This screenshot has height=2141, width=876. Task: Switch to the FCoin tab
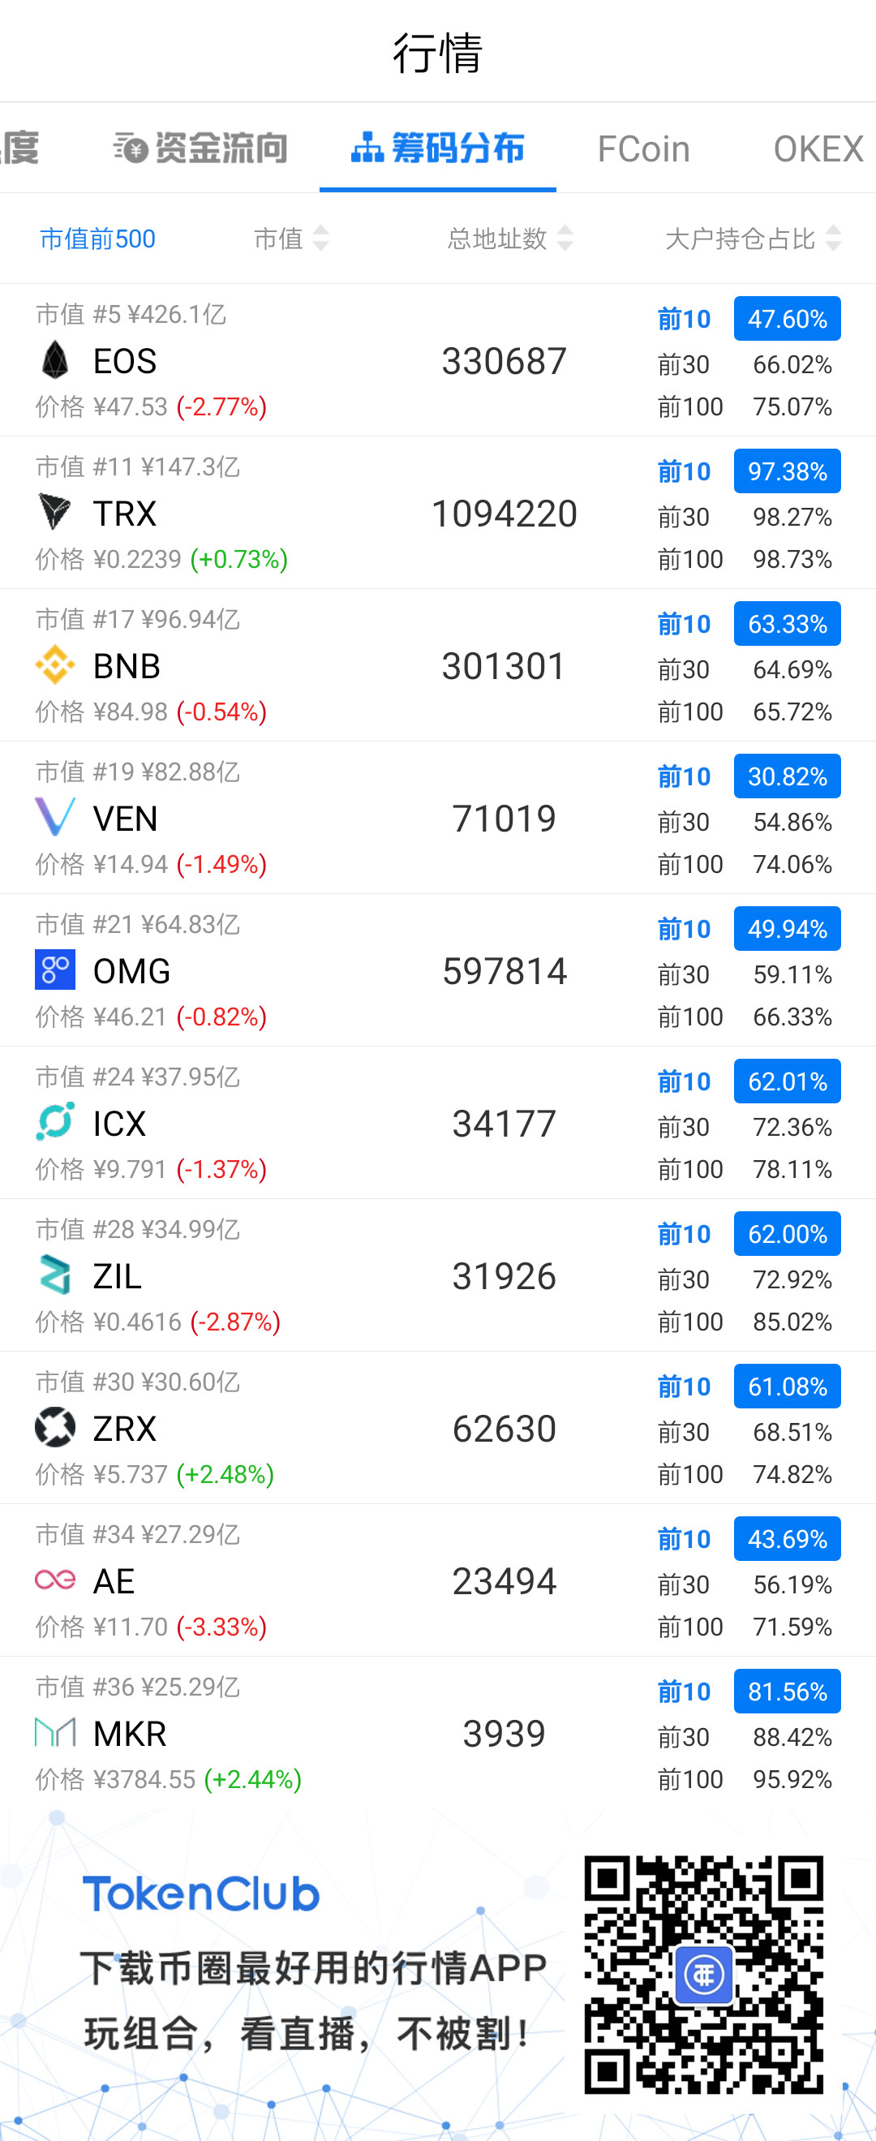pyautogui.click(x=643, y=148)
